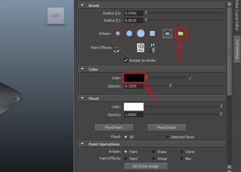This screenshot has height=172, width=241.
Task: Select the Gaussian Artisan brush profile
Action: [118, 34]
